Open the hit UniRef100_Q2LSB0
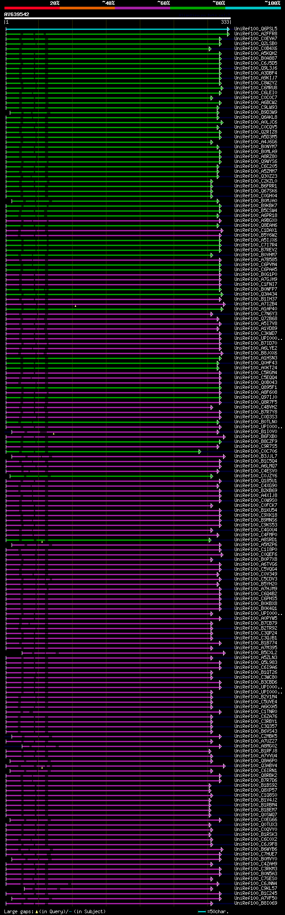This screenshot has width=285, height=915. 256,44
